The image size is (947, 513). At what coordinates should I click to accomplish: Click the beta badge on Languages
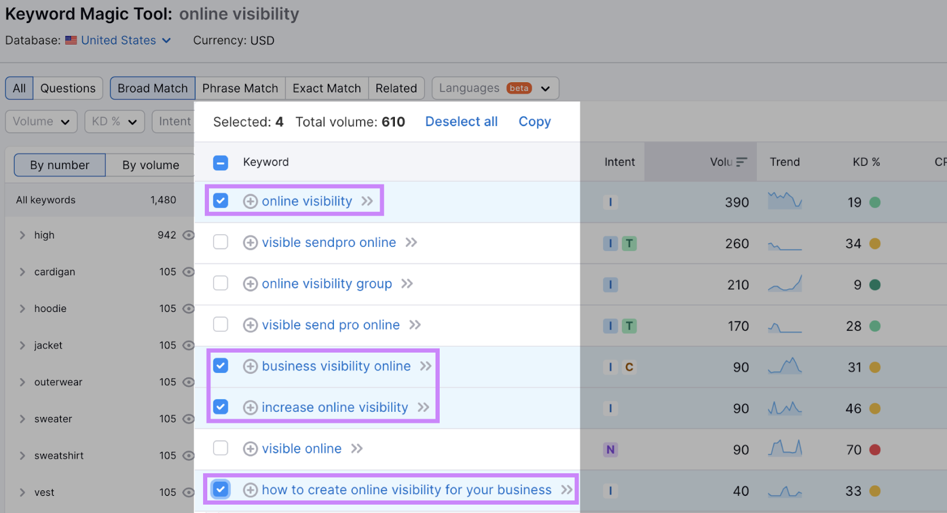pos(519,88)
